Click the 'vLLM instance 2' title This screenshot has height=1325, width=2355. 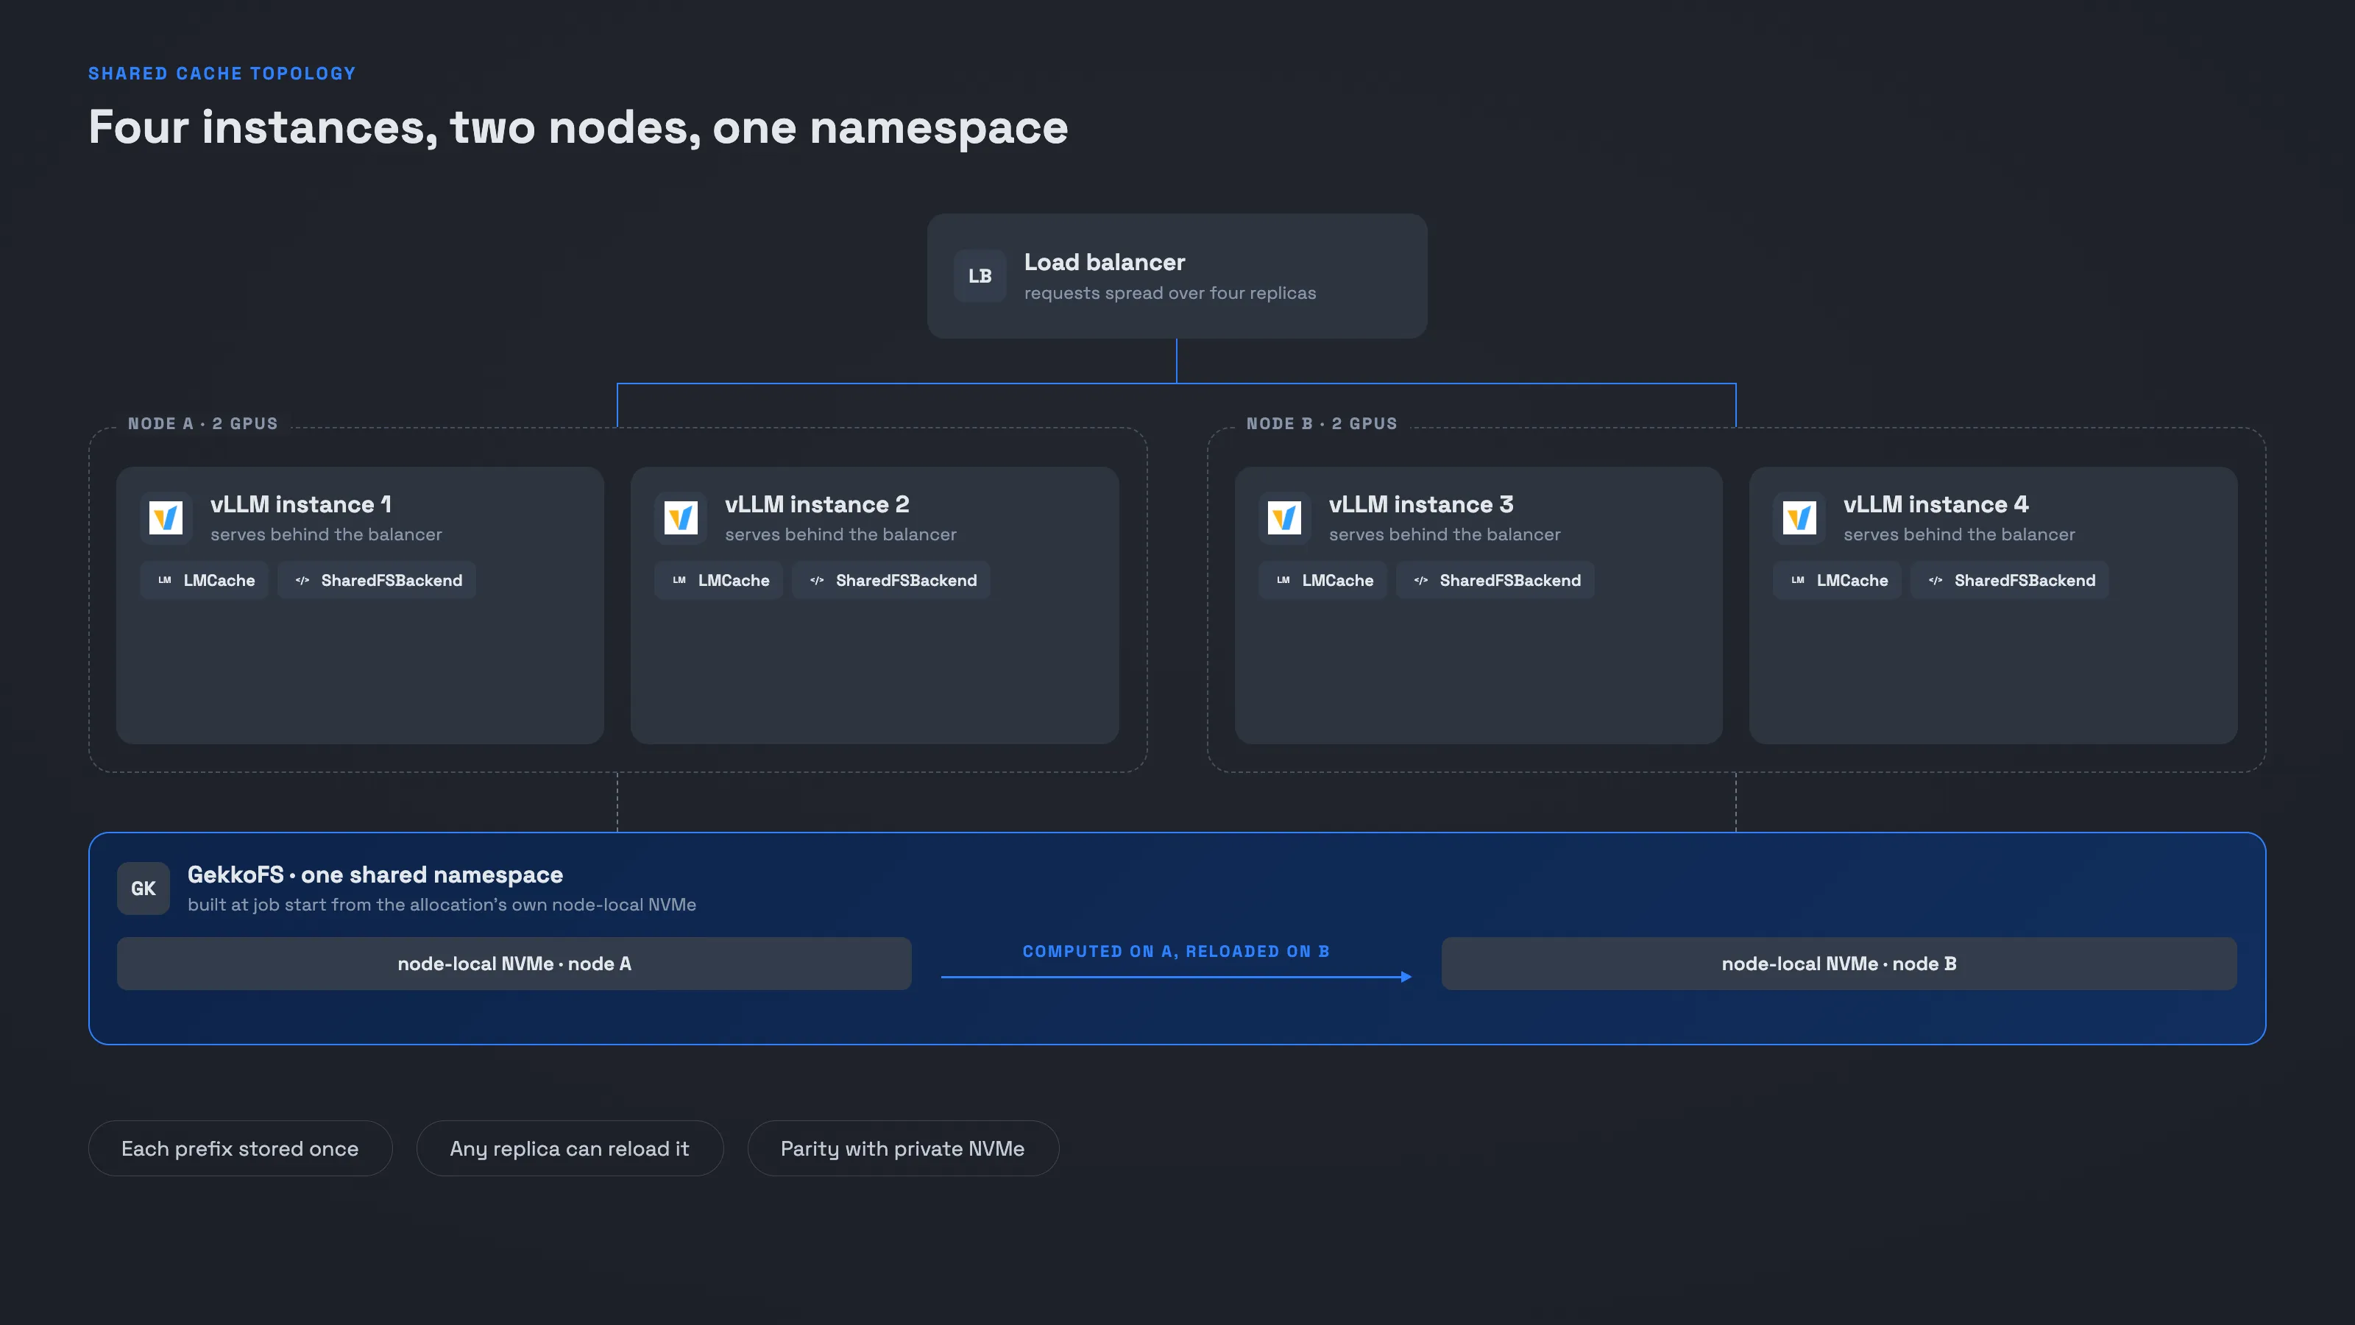click(x=818, y=505)
